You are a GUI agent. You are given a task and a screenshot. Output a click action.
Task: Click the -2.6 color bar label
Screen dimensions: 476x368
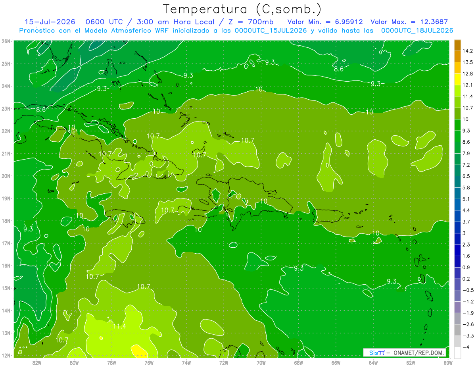[x=468, y=324]
